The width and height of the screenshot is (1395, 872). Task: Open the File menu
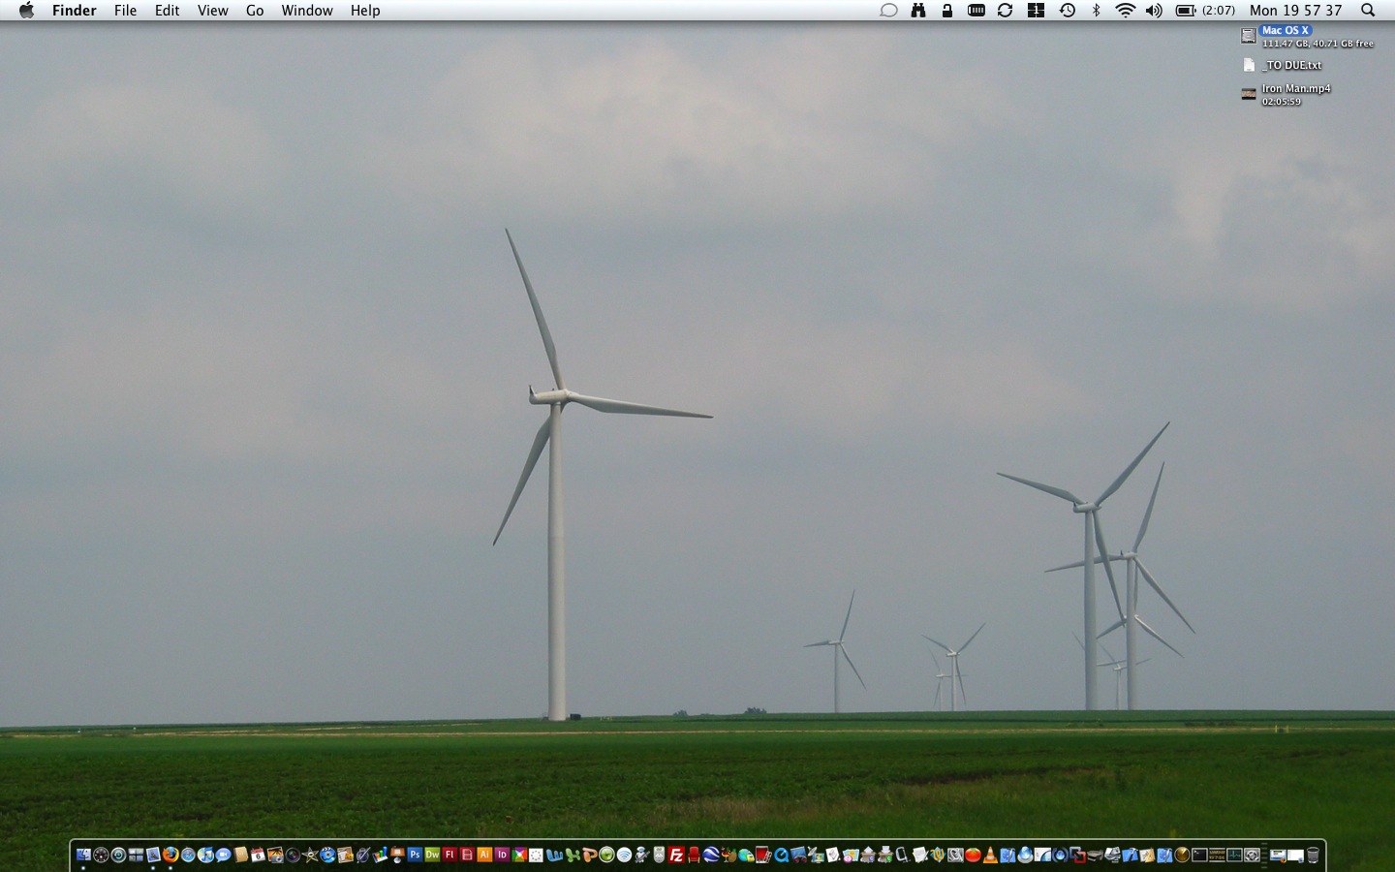[x=125, y=11]
